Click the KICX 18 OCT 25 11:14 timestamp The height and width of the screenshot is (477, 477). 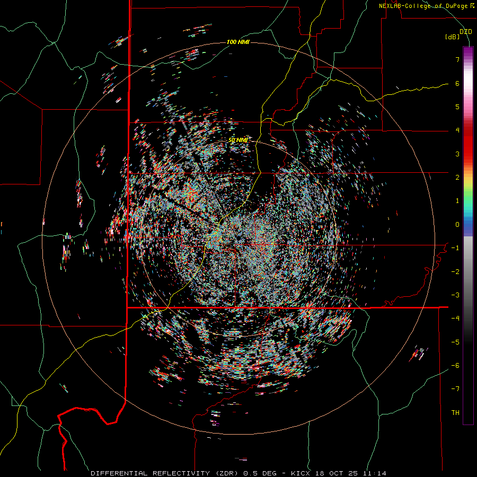339,473
